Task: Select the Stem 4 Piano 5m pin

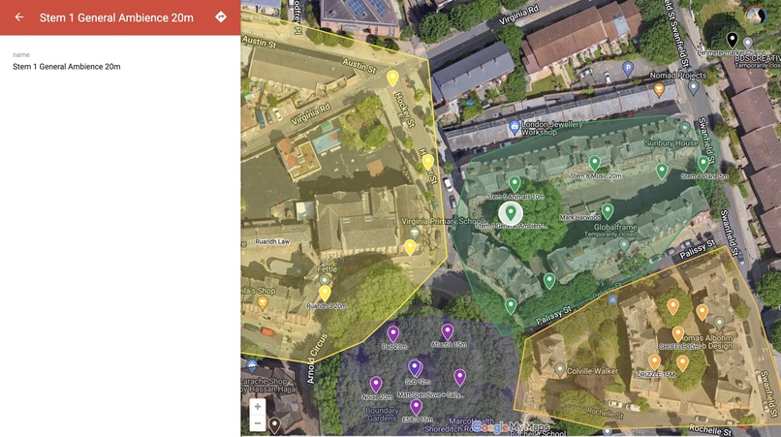Action: click(x=703, y=164)
